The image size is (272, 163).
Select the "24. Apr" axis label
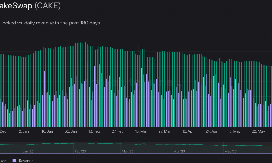[211, 131]
